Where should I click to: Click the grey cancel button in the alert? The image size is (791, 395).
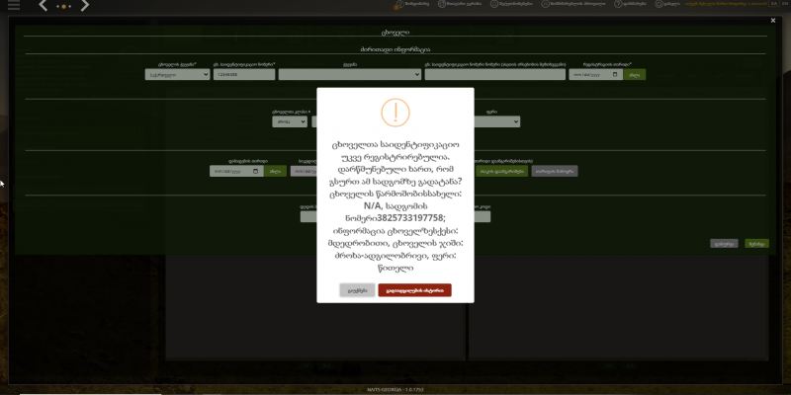point(357,290)
